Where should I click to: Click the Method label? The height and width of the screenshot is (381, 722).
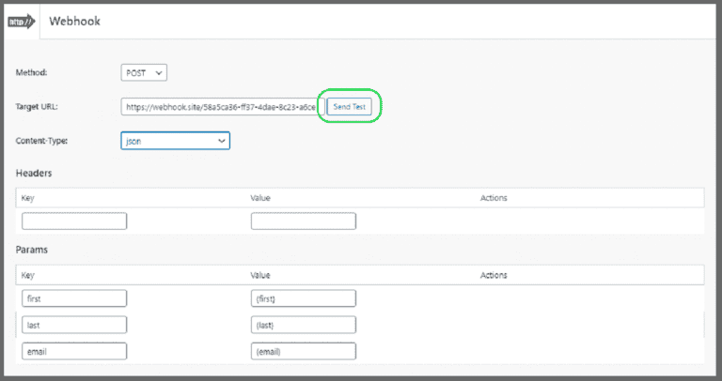point(33,72)
